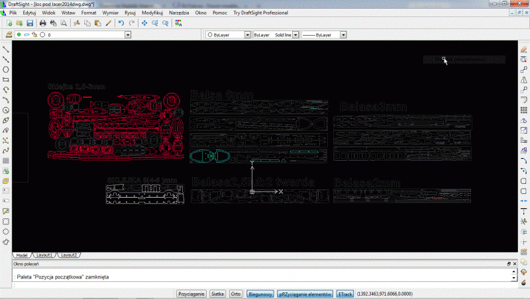This screenshot has width=530, height=299.
Task: Open the Layers Manager icon
Action: pos(9,34)
